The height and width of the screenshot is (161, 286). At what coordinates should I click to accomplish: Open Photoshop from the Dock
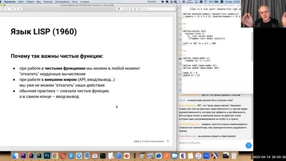pos(47,156)
